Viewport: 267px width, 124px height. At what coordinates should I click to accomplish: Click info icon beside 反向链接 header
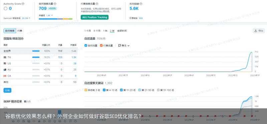[141, 4]
